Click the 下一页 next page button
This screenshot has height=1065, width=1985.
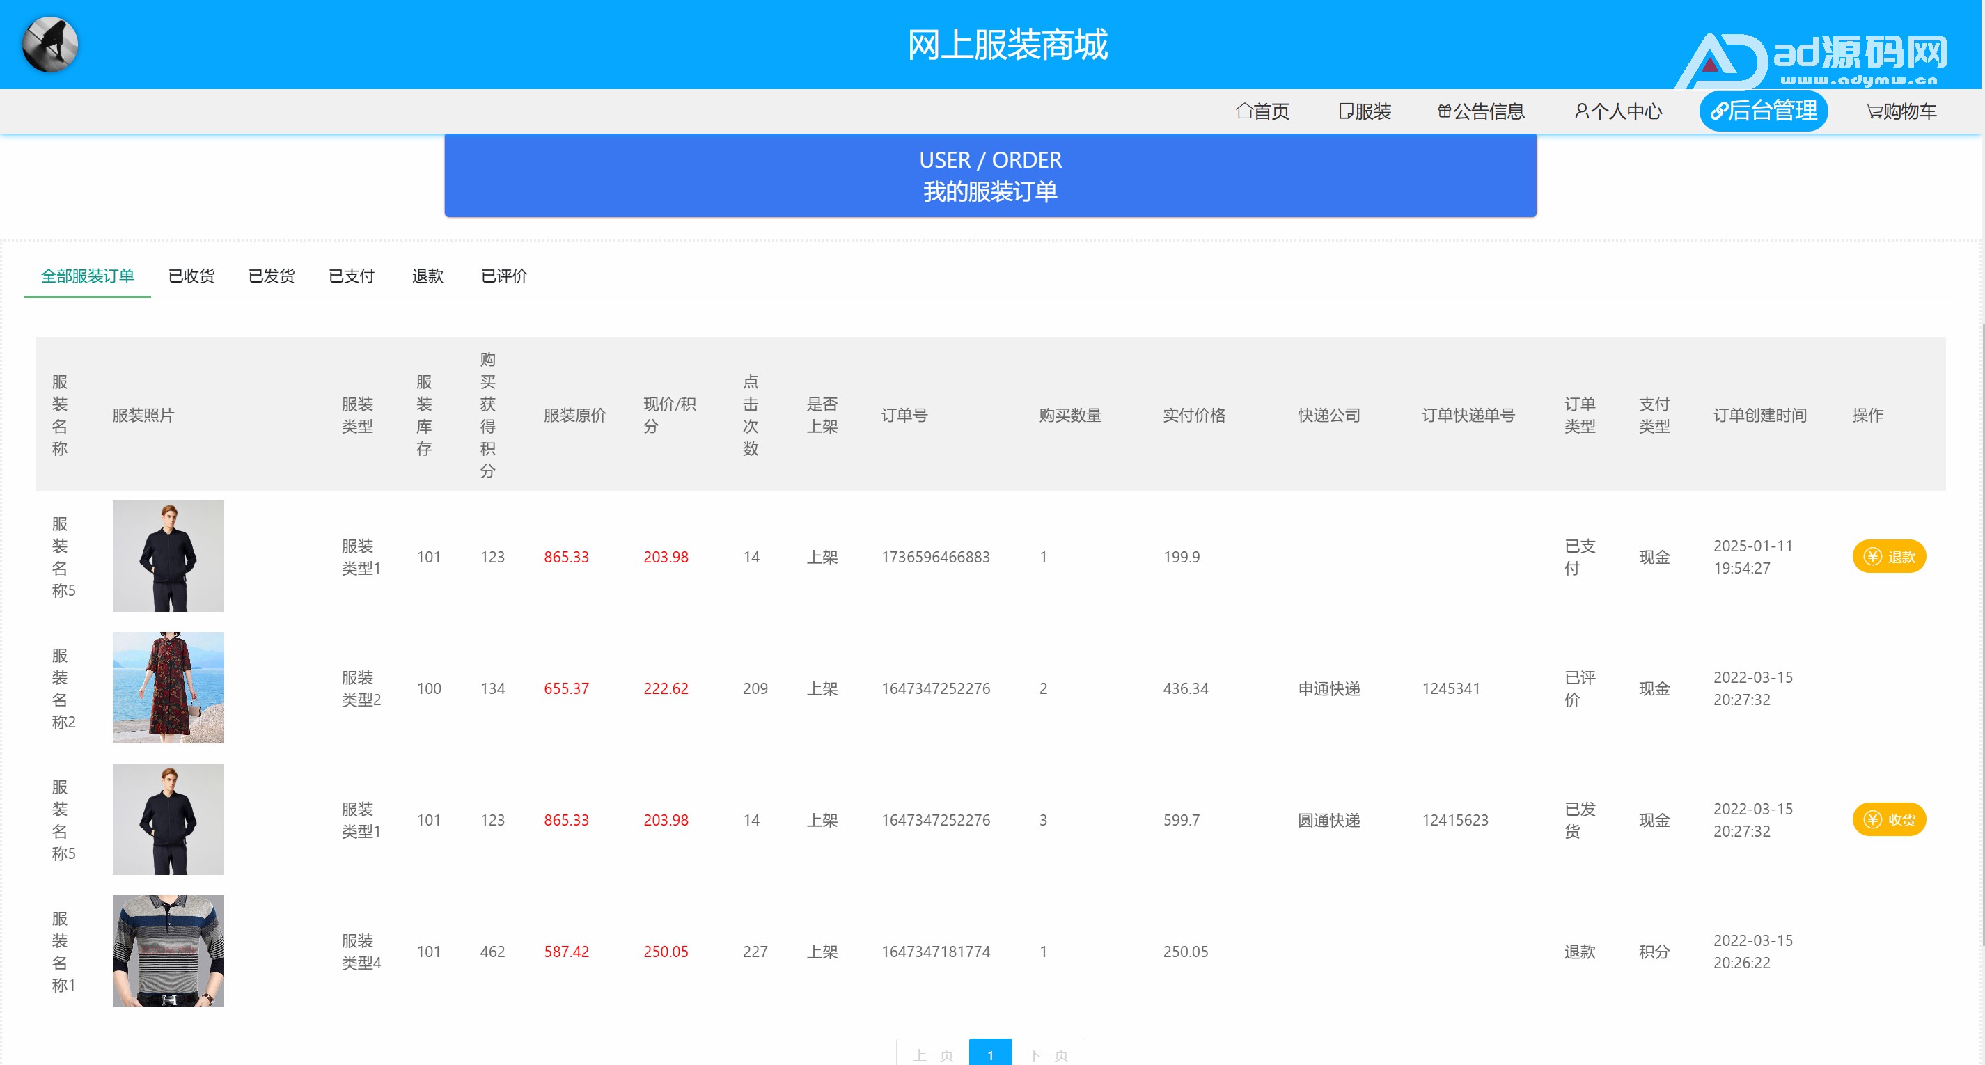1047,1053
